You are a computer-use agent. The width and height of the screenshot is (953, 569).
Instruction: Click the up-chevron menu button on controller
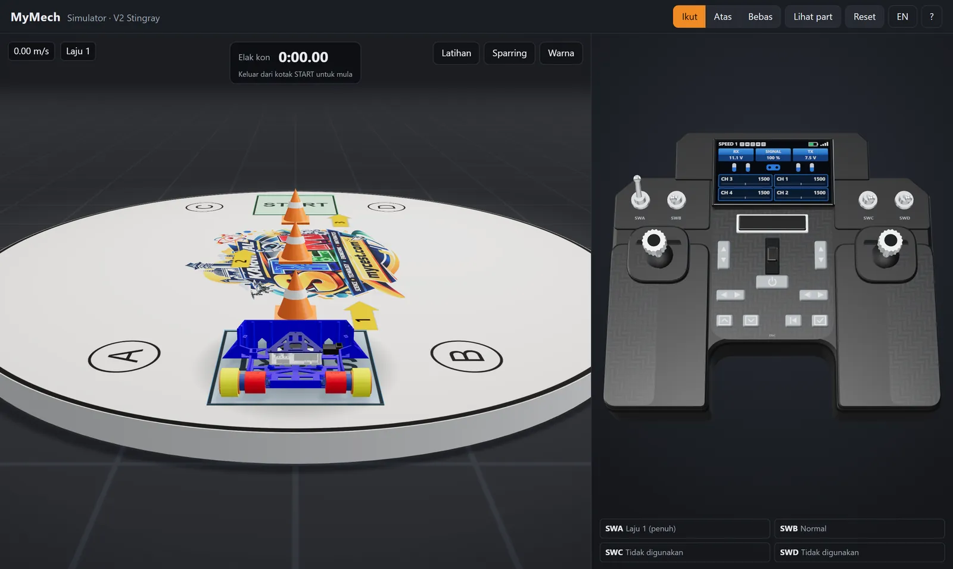[724, 320]
